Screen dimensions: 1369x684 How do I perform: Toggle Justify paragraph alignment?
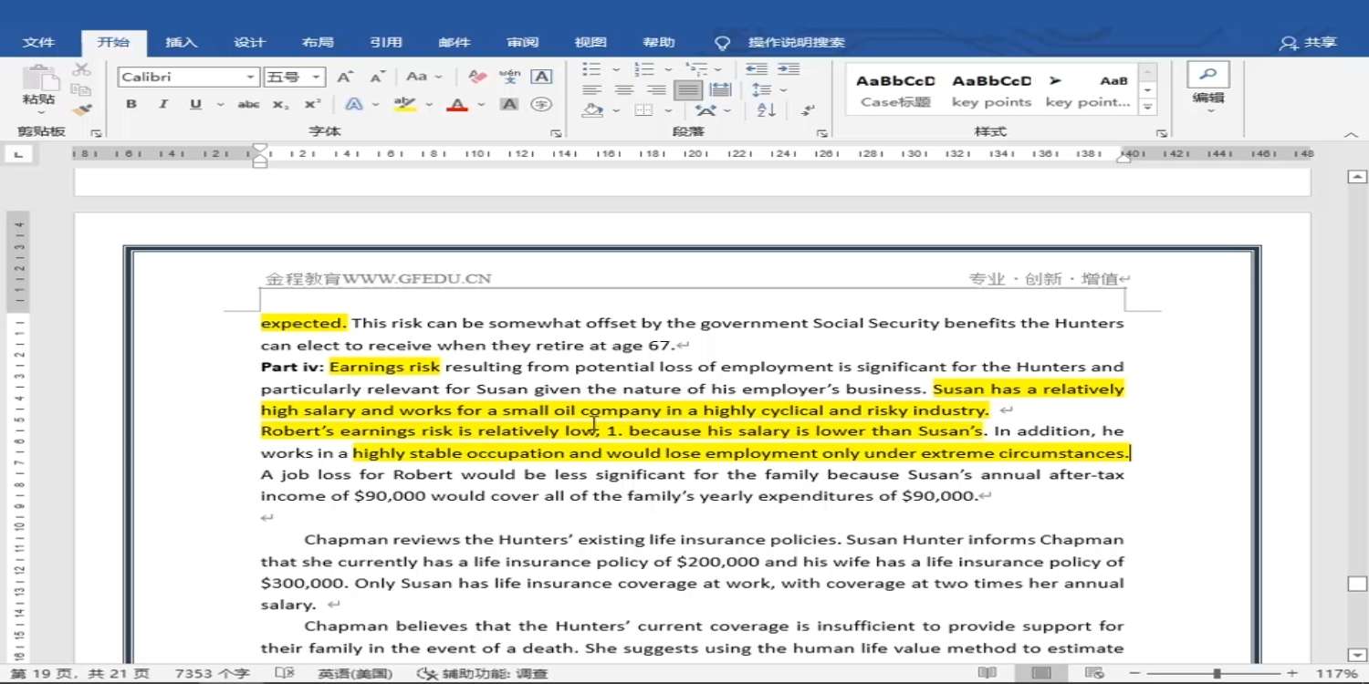[x=688, y=90]
